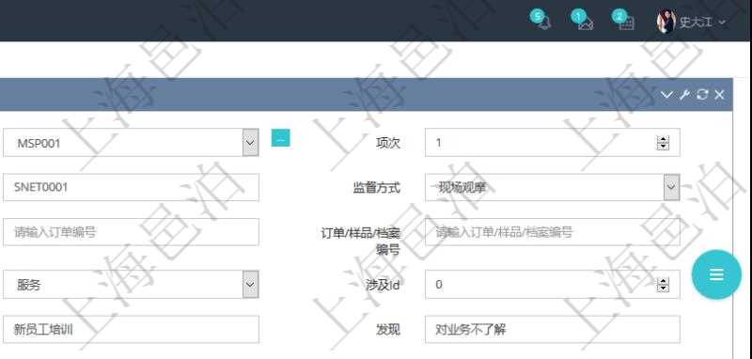Increase the 涉及Id spinner value

[x=663, y=281]
